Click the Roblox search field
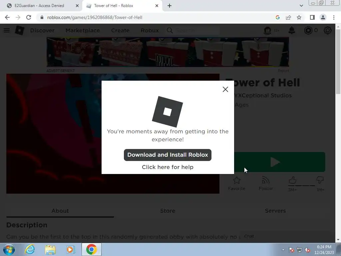This screenshot has height=256, width=341. [197, 30]
